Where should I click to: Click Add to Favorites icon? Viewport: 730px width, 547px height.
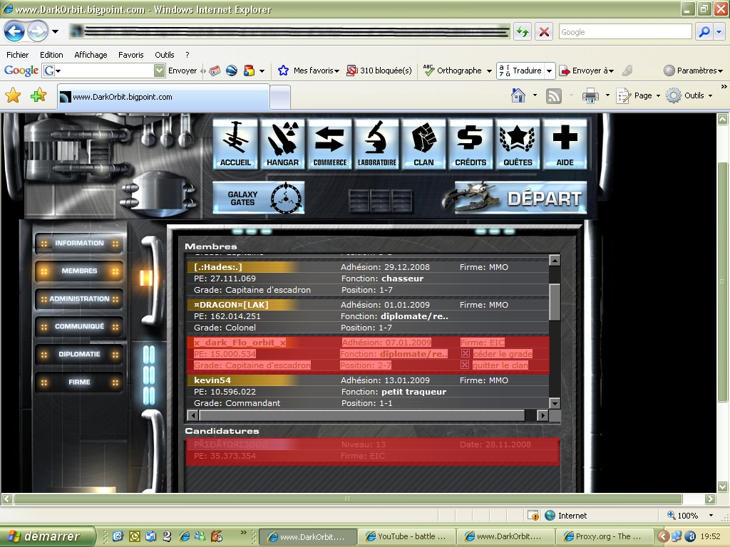pyautogui.click(x=38, y=95)
